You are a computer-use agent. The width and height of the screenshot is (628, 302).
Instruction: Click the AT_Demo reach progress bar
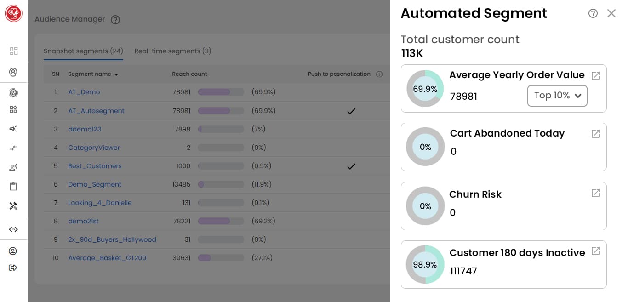click(221, 92)
